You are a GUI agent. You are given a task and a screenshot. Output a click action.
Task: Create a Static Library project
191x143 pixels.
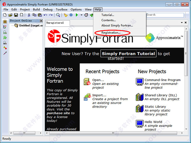(155, 107)
